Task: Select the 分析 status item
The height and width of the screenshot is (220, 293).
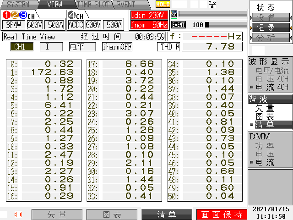Action: click(x=271, y=38)
